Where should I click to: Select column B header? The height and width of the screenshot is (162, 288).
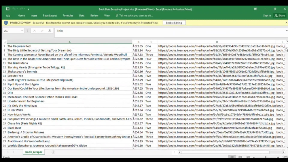(x=139, y=42)
